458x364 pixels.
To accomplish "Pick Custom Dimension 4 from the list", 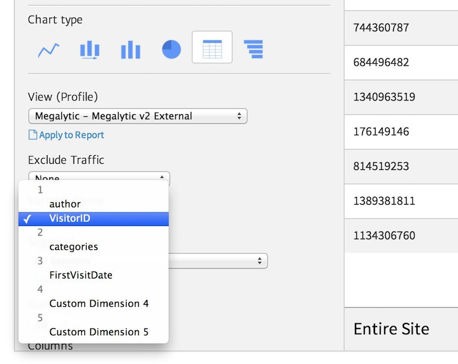I will click(x=99, y=303).
